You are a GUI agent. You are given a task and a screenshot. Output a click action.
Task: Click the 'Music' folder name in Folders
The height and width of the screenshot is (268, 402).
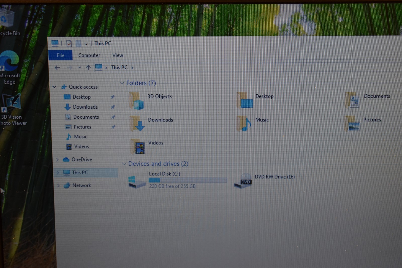pyautogui.click(x=262, y=120)
